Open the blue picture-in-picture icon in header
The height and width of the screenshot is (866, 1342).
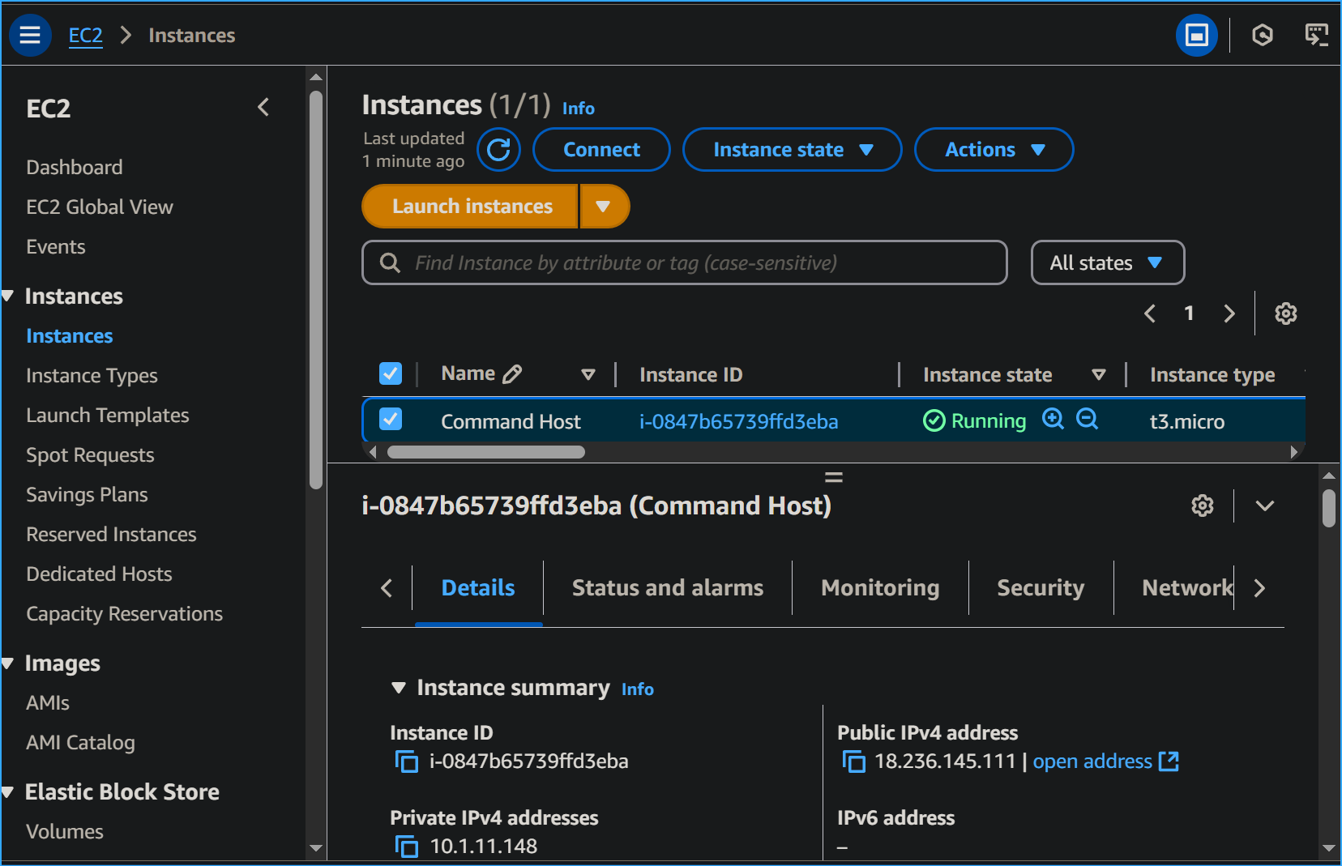1197,35
